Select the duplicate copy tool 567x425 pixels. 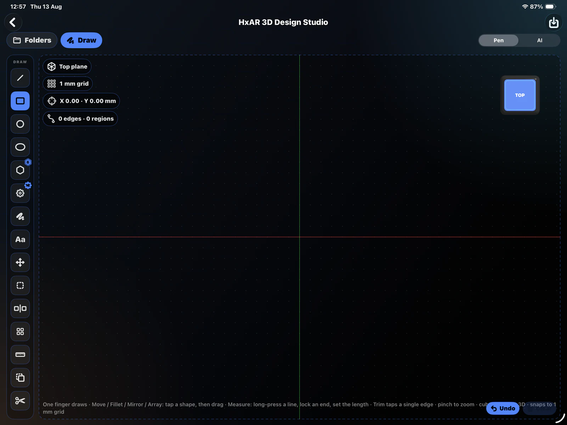pyautogui.click(x=20, y=378)
